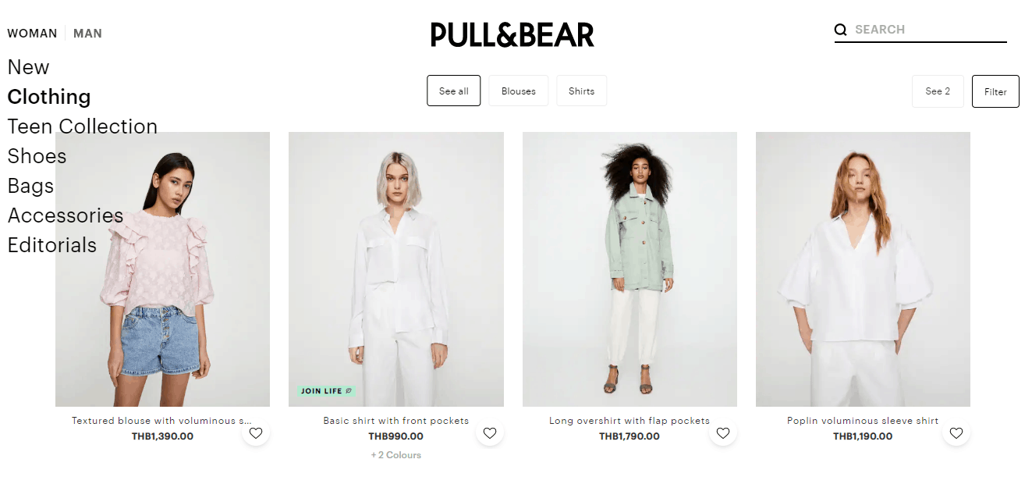Click into the Search input field
The image size is (1032, 477).
click(x=930, y=30)
